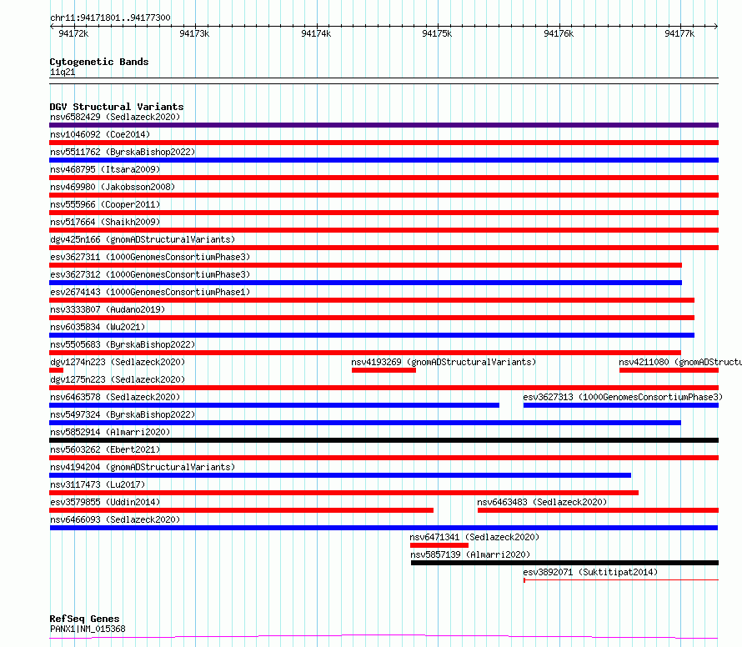Click the red nsv4193269 variant bar
Screen dimensions: 742x647
click(x=384, y=370)
